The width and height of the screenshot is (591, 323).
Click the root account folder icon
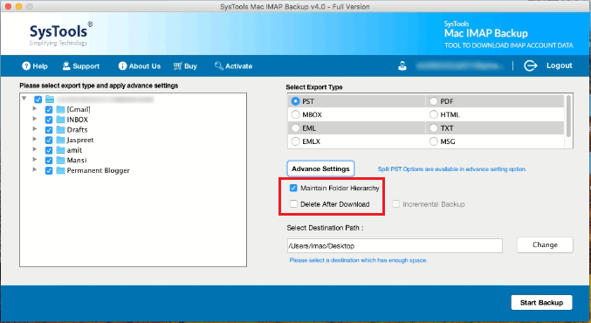50,100
